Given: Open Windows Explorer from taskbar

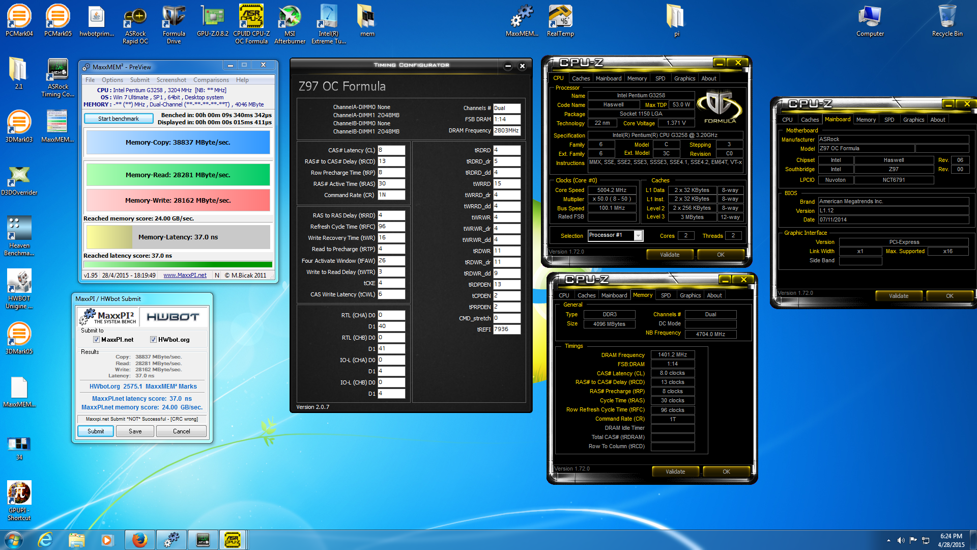Looking at the screenshot, I should (76, 540).
